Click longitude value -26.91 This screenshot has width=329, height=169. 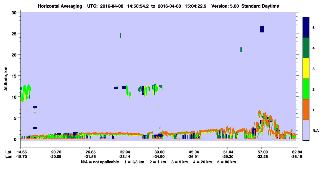193,157
